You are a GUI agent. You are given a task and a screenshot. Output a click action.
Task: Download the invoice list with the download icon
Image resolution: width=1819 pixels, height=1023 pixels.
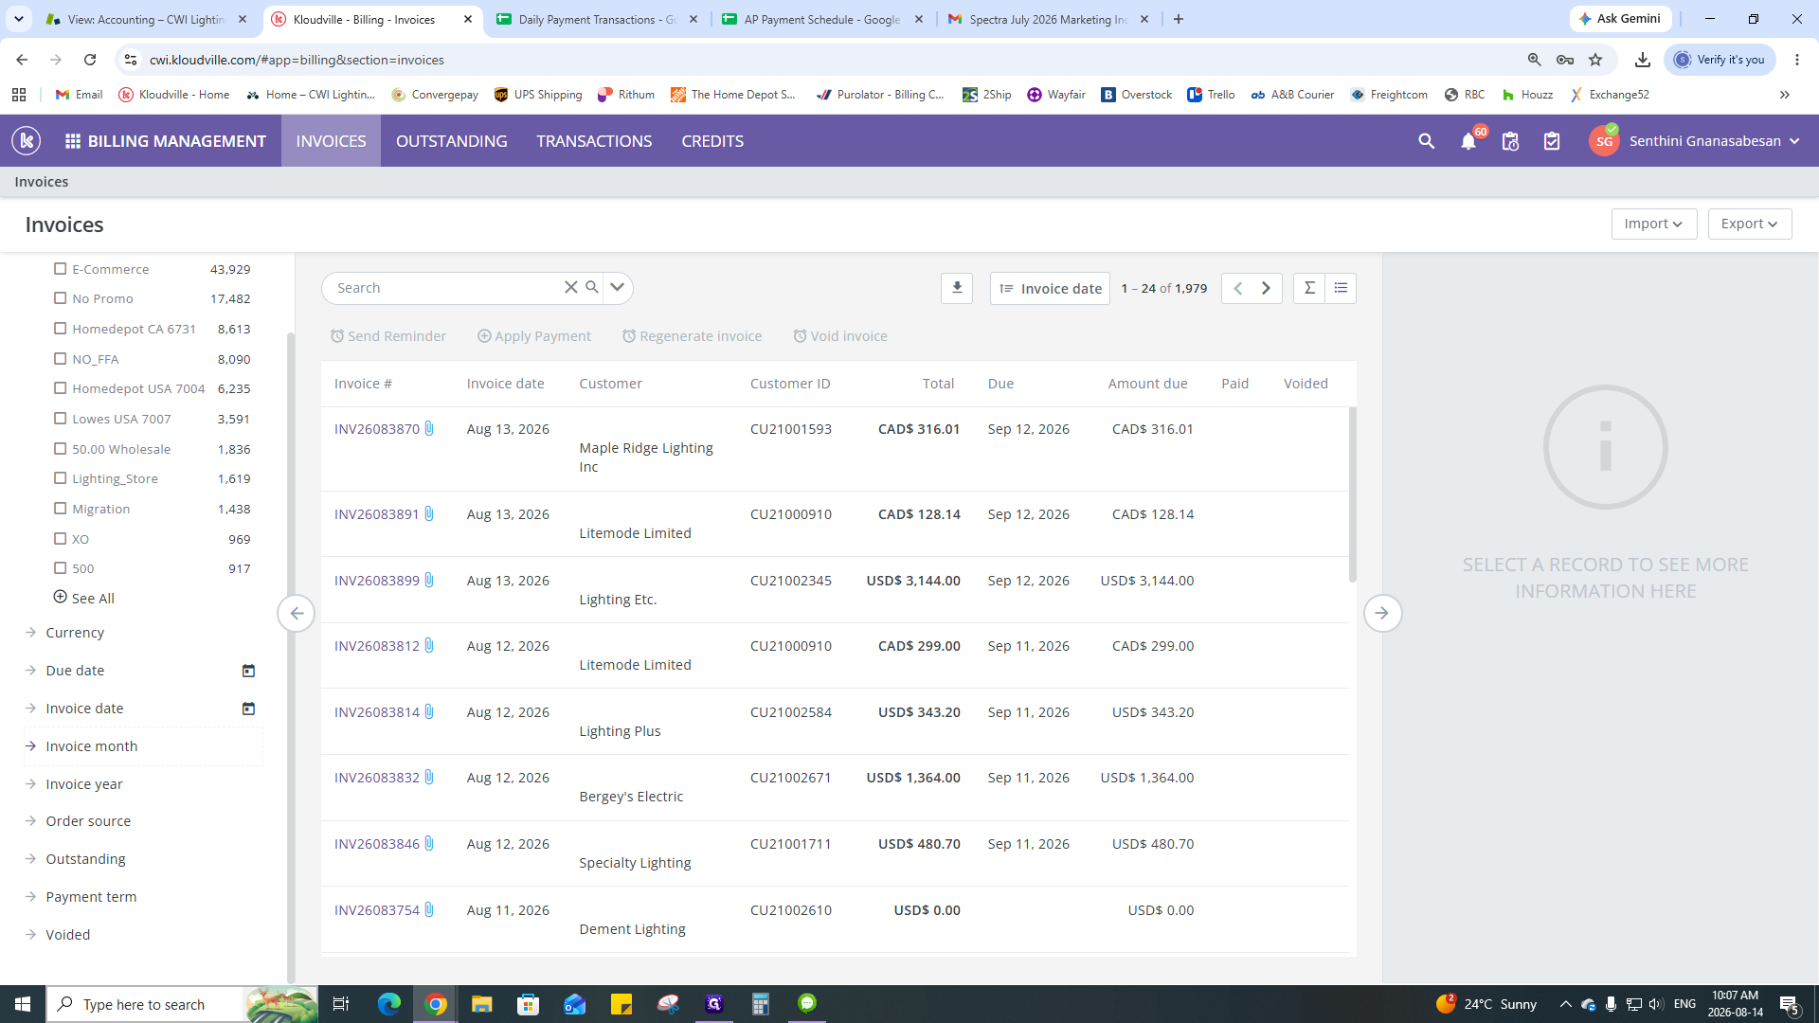pyautogui.click(x=957, y=288)
